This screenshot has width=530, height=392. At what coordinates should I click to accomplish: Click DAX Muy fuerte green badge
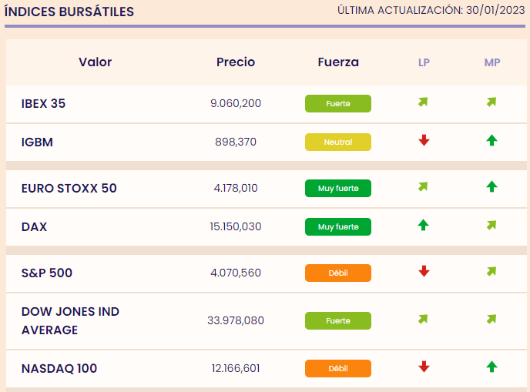[338, 227]
